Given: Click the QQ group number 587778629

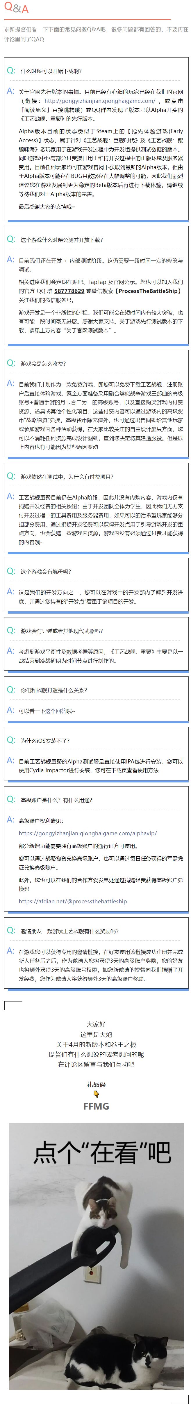Looking at the screenshot, I should 69,291.
